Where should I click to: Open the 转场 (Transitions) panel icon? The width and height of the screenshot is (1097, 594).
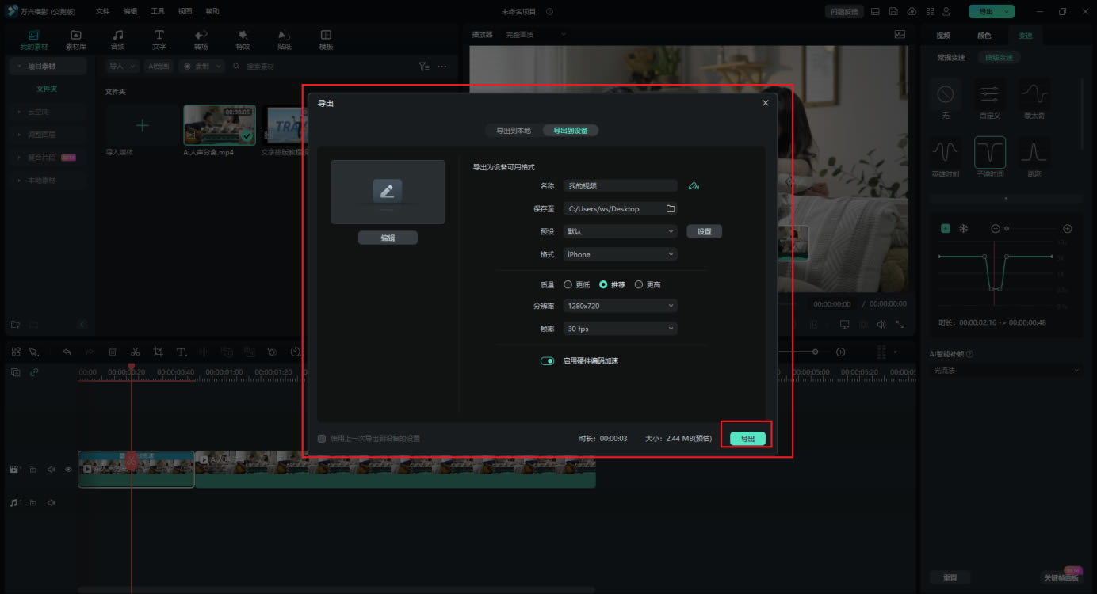pyautogui.click(x=201, y=40)
